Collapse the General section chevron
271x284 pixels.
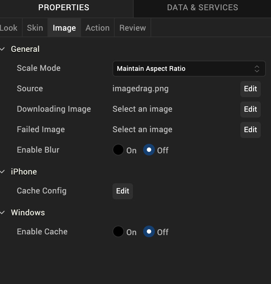[3, 49]
